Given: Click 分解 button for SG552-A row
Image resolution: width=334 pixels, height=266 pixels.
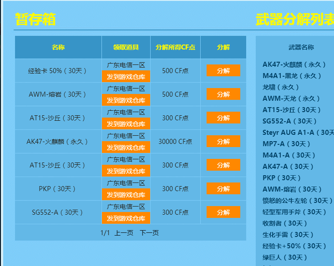Looking at the screenshot, I should pos(223,212).
